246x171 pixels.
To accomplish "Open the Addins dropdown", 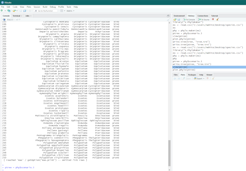I will click(70, 11).
